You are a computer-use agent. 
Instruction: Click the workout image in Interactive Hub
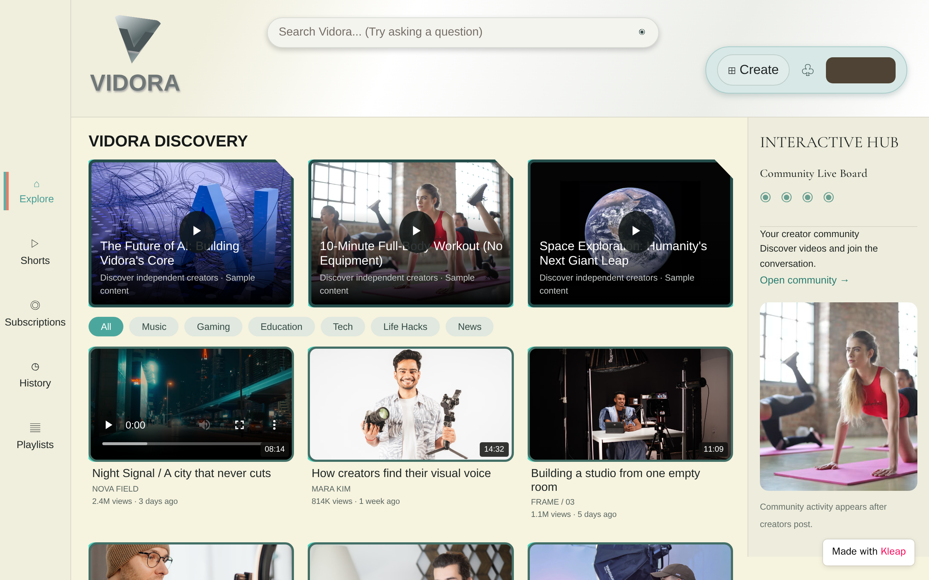(838, 396)
